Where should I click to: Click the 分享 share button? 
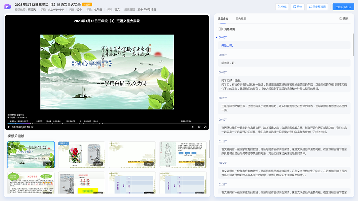[x=282, y=7]
